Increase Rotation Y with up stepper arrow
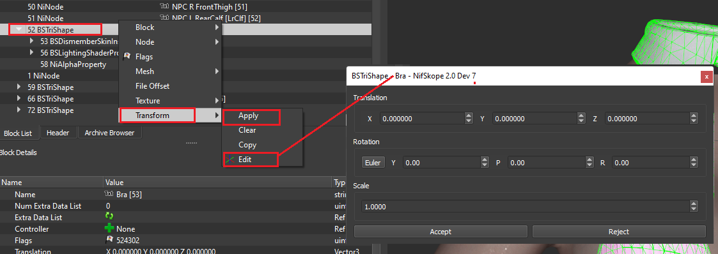718x254 pixels. point(485,160)
